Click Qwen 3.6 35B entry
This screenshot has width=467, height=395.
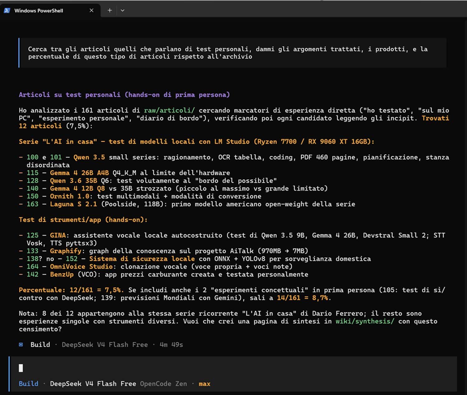click(x=73, y=181)
